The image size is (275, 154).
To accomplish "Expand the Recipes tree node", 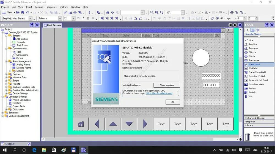I will click(x=6, y=74).
